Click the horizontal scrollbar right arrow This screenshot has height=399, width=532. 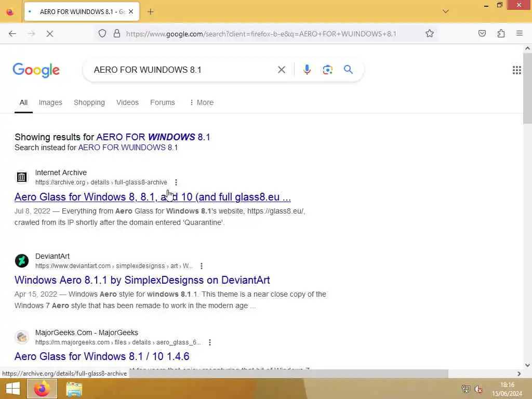(519, 374)
